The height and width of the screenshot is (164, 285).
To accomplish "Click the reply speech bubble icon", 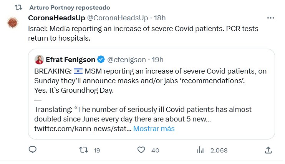I will click(33, 150).
